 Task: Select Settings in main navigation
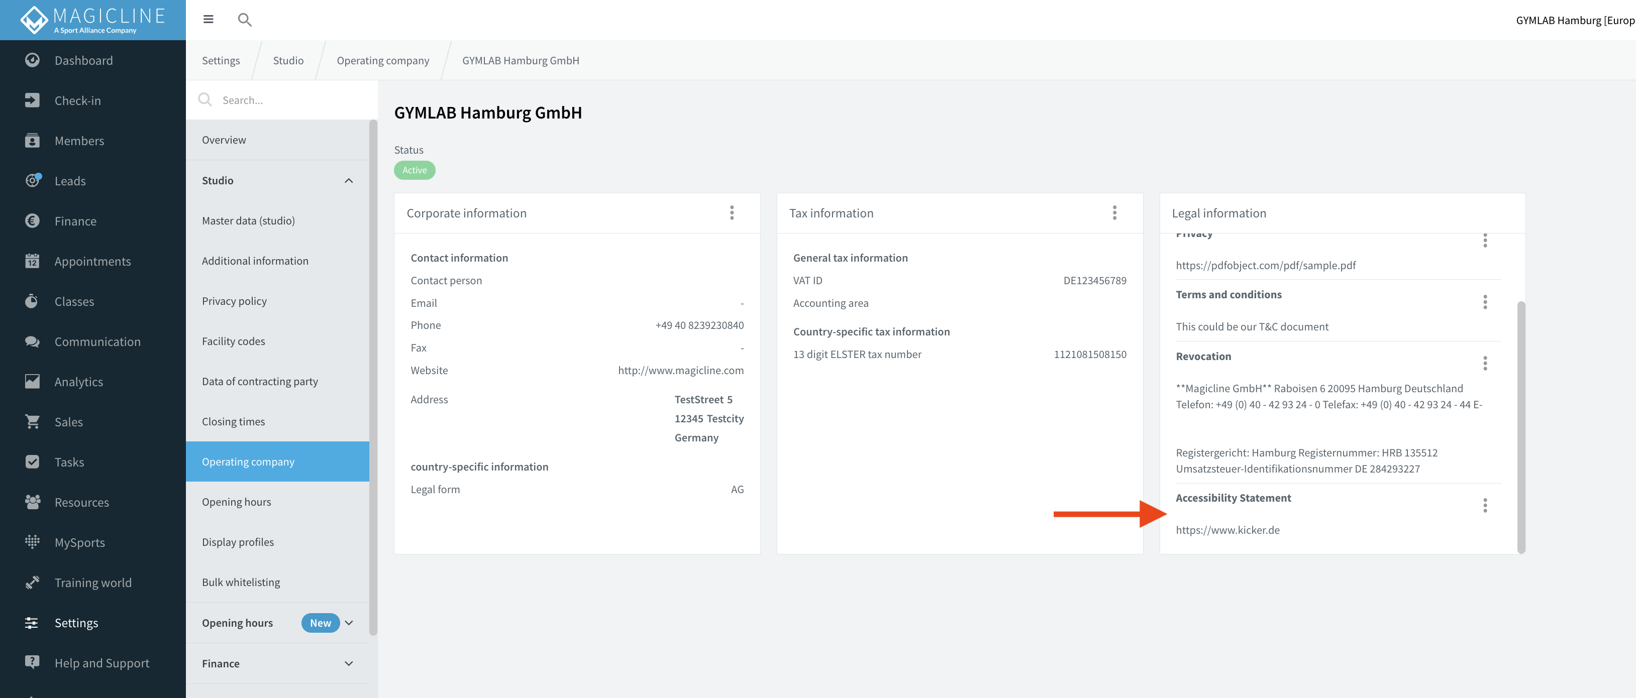point(93,623)
